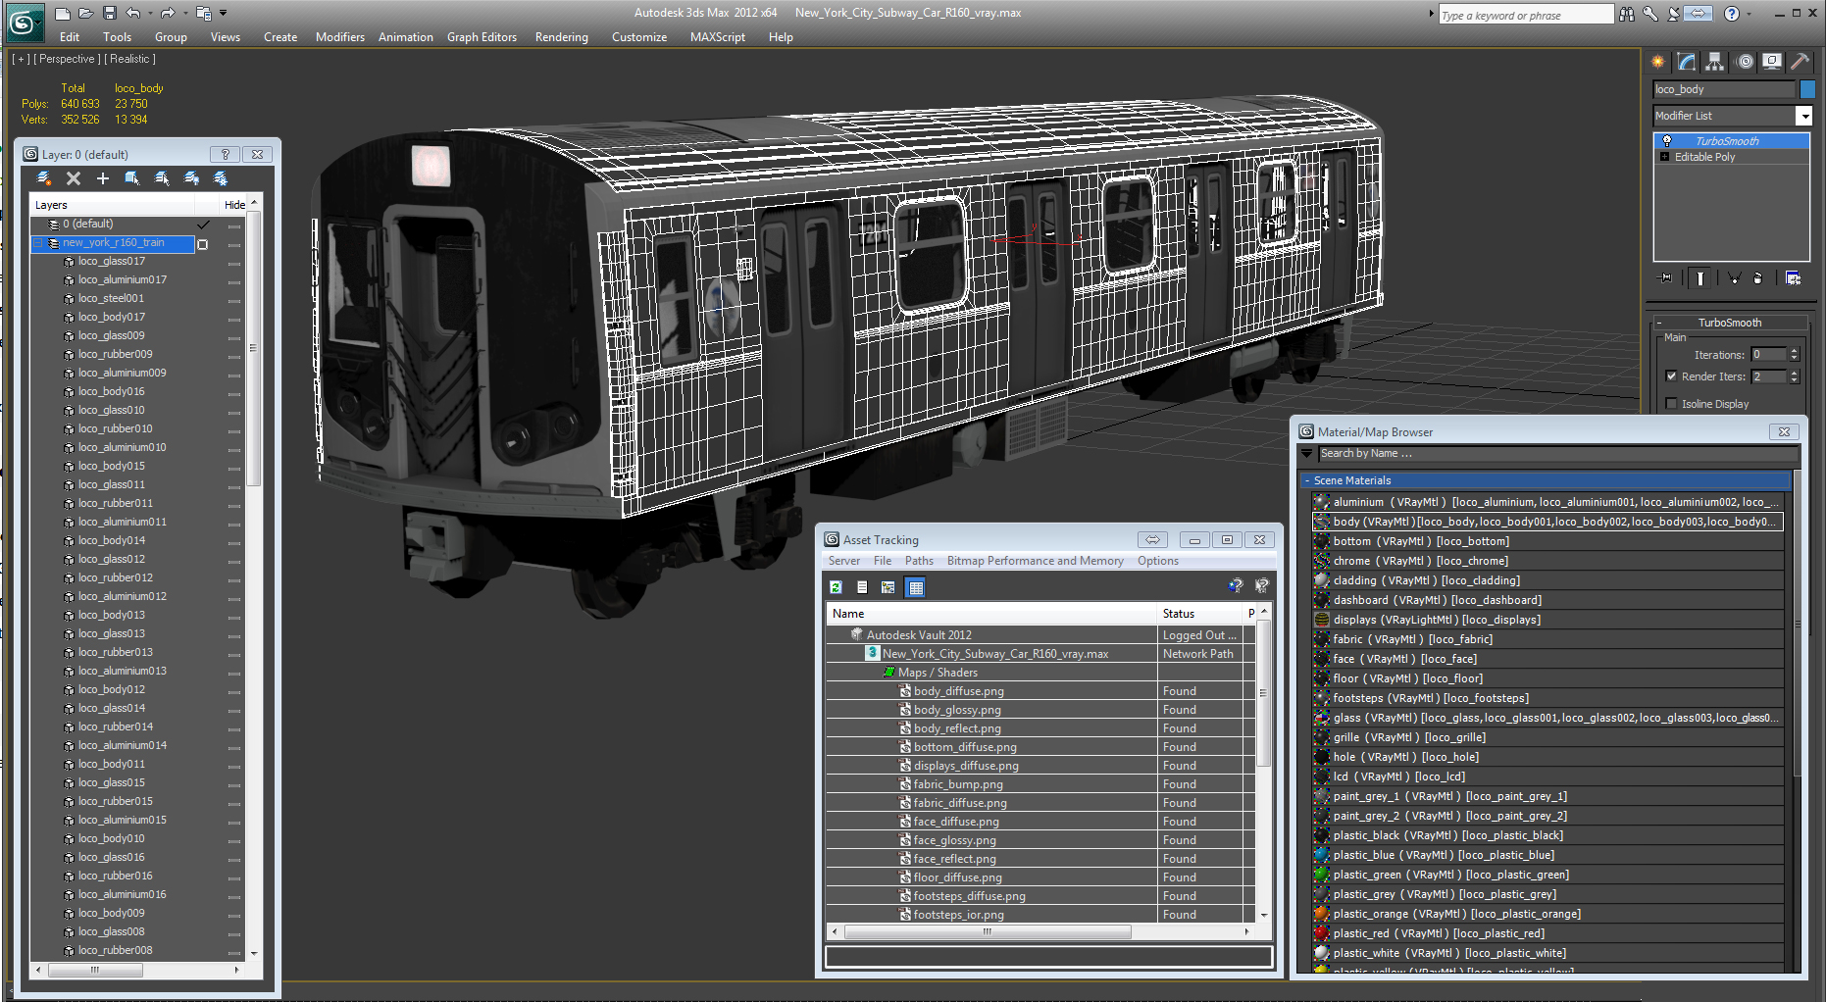Click 3ds Max application logo button

(25, 23)
